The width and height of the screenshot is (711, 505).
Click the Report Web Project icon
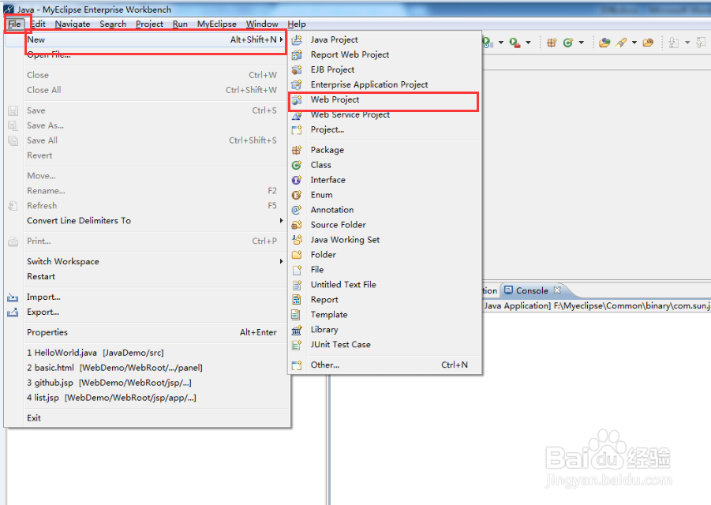297,55
